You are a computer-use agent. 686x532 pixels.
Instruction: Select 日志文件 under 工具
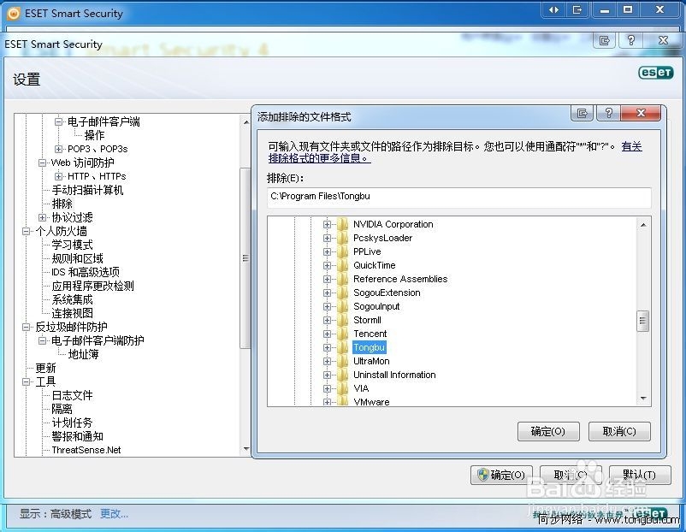point(72,395)
